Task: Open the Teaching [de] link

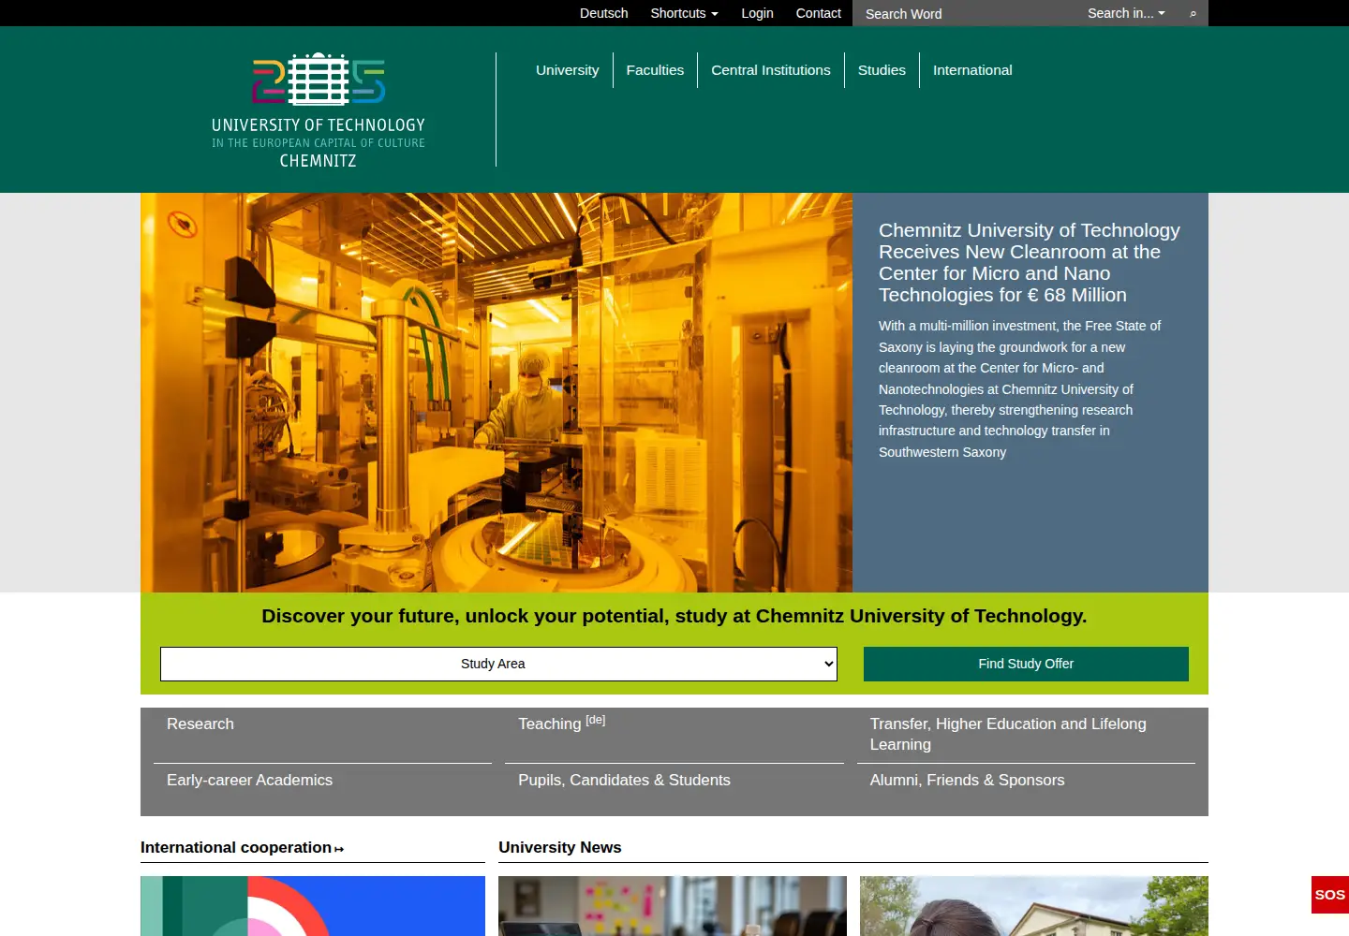Action: tap(561, 723)
